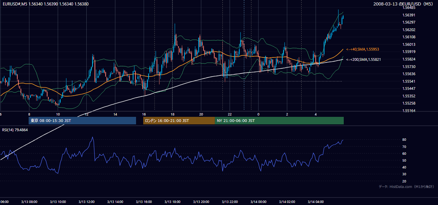438x205 pixels.
Task: Click bottom time label 3/13 08:00
Action: coord(29,202)
